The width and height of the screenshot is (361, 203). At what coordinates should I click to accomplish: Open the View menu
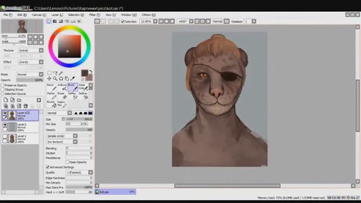point(111,15)
